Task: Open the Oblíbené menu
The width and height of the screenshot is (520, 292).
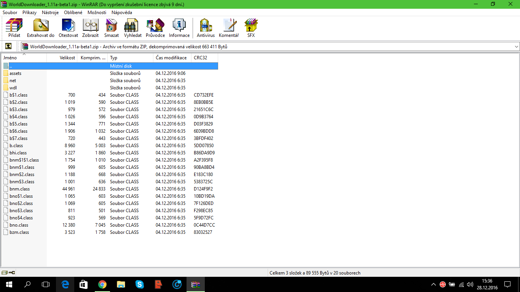Action: click(x=73, y=13)
